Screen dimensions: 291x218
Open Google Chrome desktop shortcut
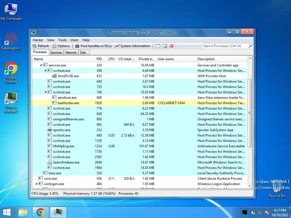pyautogui.click(x=11, y=72)
